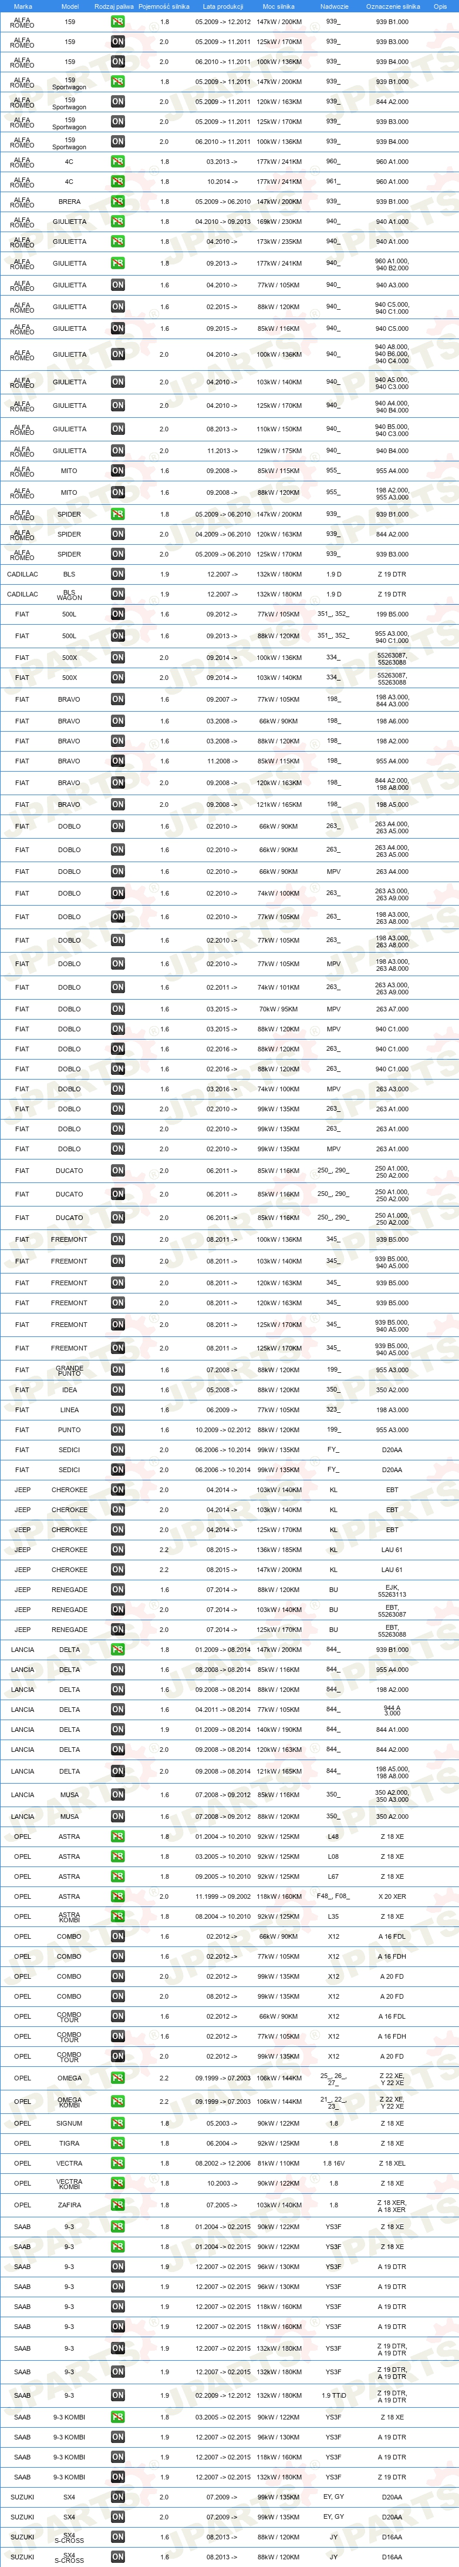
Task: Click the PB icon in the Opel Tigra row
Action: point(117,2143)
